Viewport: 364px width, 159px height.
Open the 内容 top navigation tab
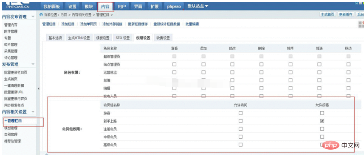[x=105, y=7]
